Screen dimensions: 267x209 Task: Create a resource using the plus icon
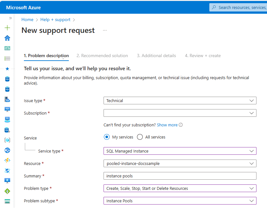(x=7, y=28)
